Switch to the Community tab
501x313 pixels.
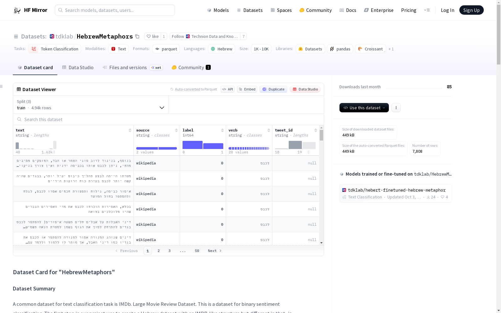[x=191, y=68]
